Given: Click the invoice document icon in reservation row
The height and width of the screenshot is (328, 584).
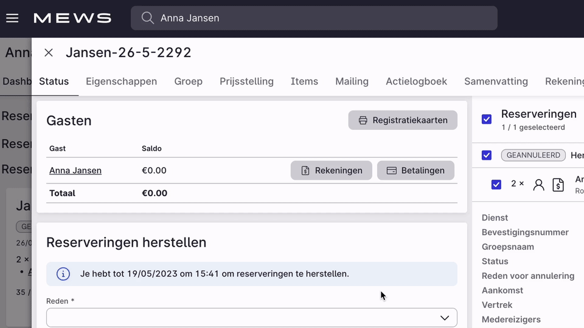Looking at the screenshot, I should [x=558, y=185].
